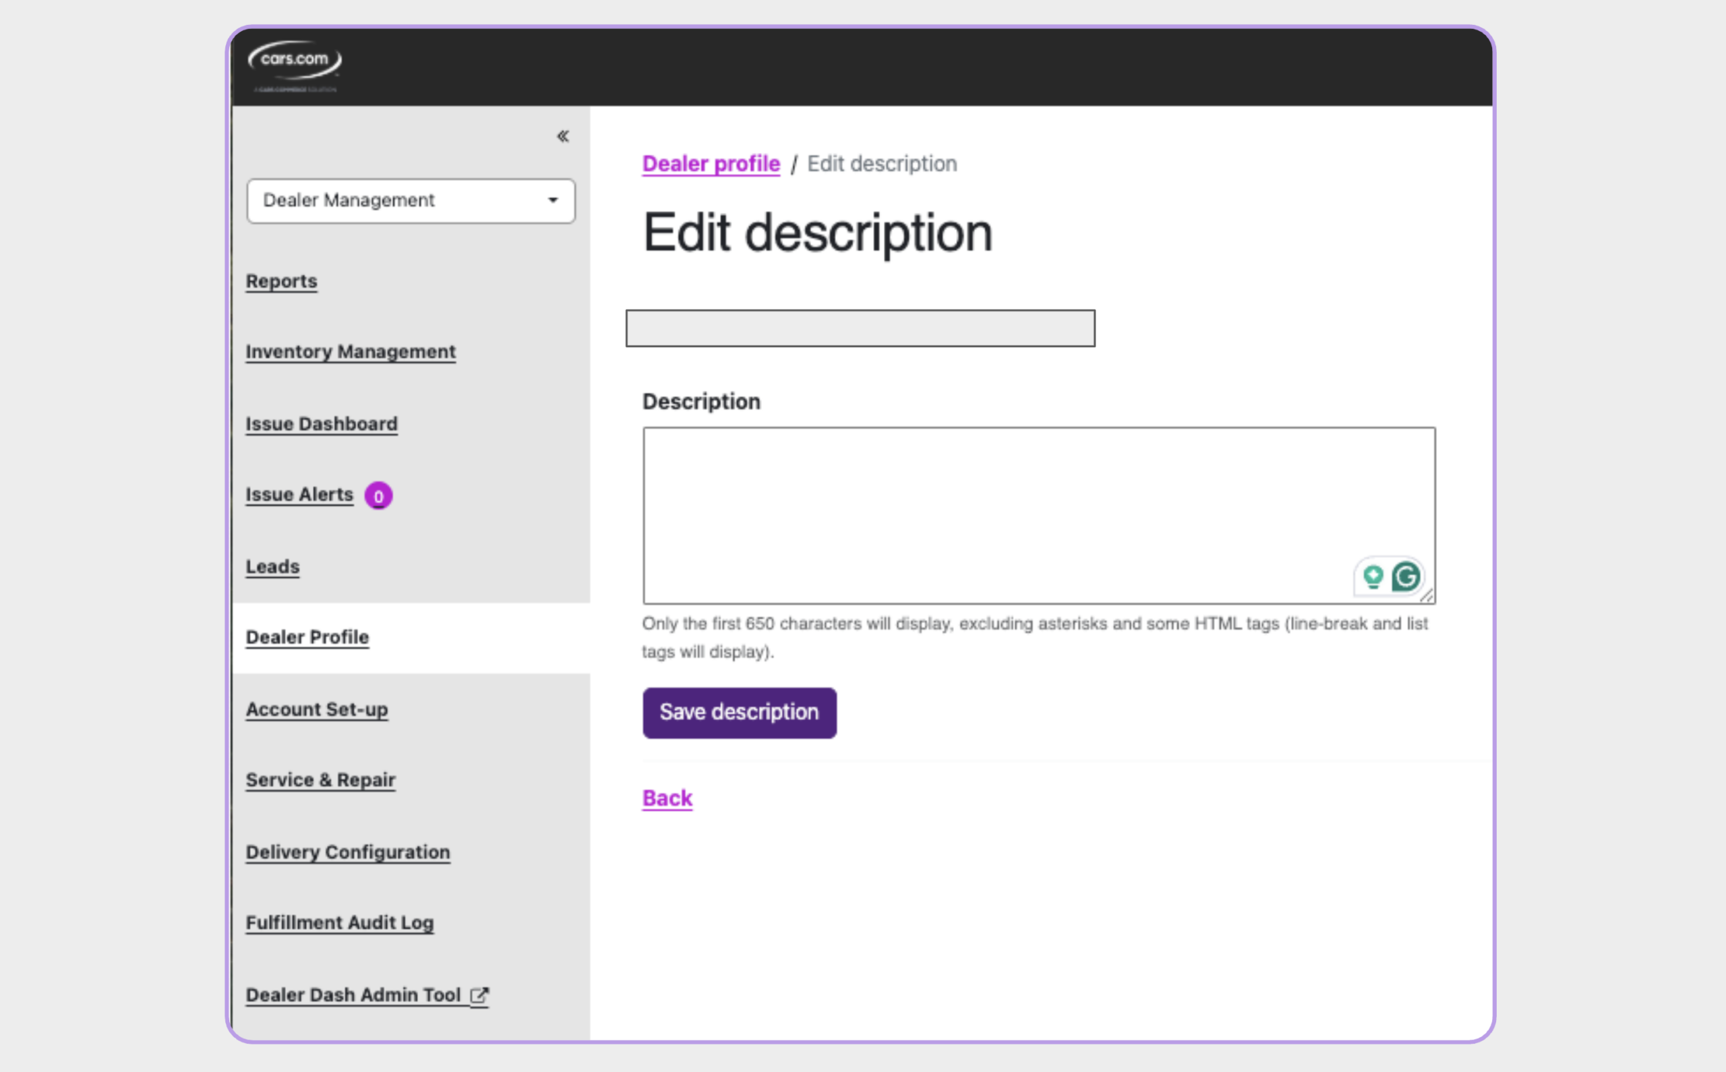Image resolution: width=1726 pixels, height=1072 pixels.
Task: Click the gray box under the Edit description heading
Action: [x=860, y=328]
